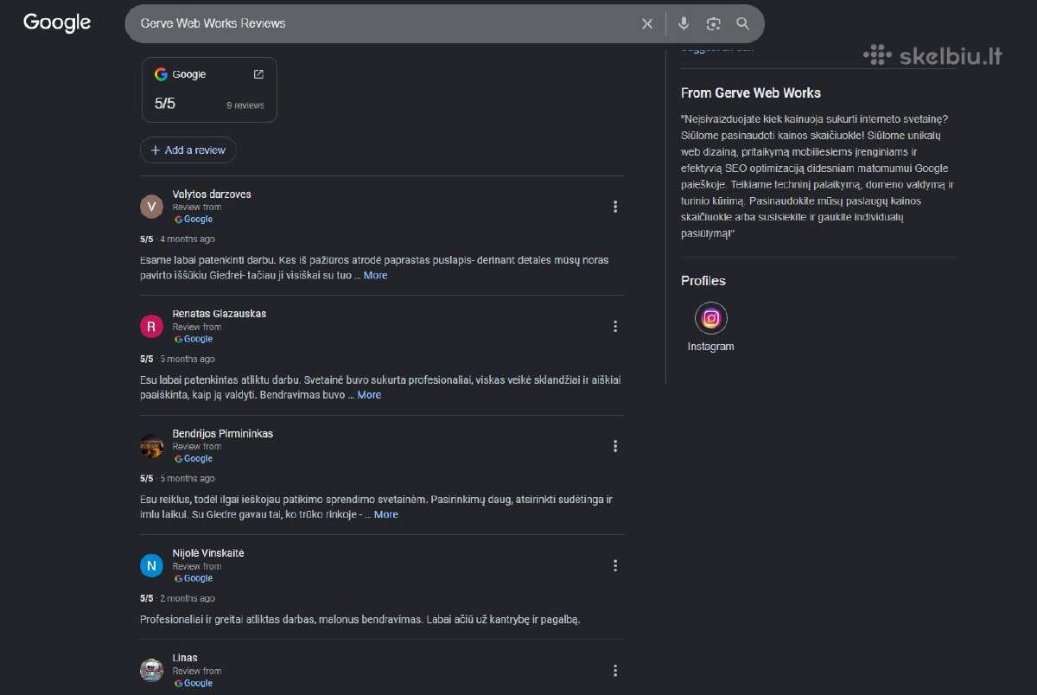Open options menu for Linas review
1037x695 pixels.
[615, 671]
